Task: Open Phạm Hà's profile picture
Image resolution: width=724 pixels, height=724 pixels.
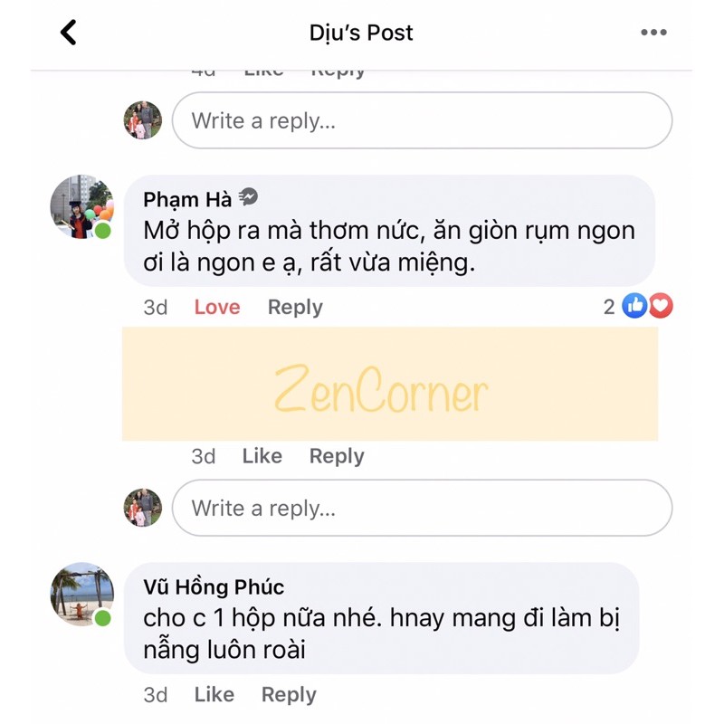Action: pyautogui.click(x=81, y=207)
